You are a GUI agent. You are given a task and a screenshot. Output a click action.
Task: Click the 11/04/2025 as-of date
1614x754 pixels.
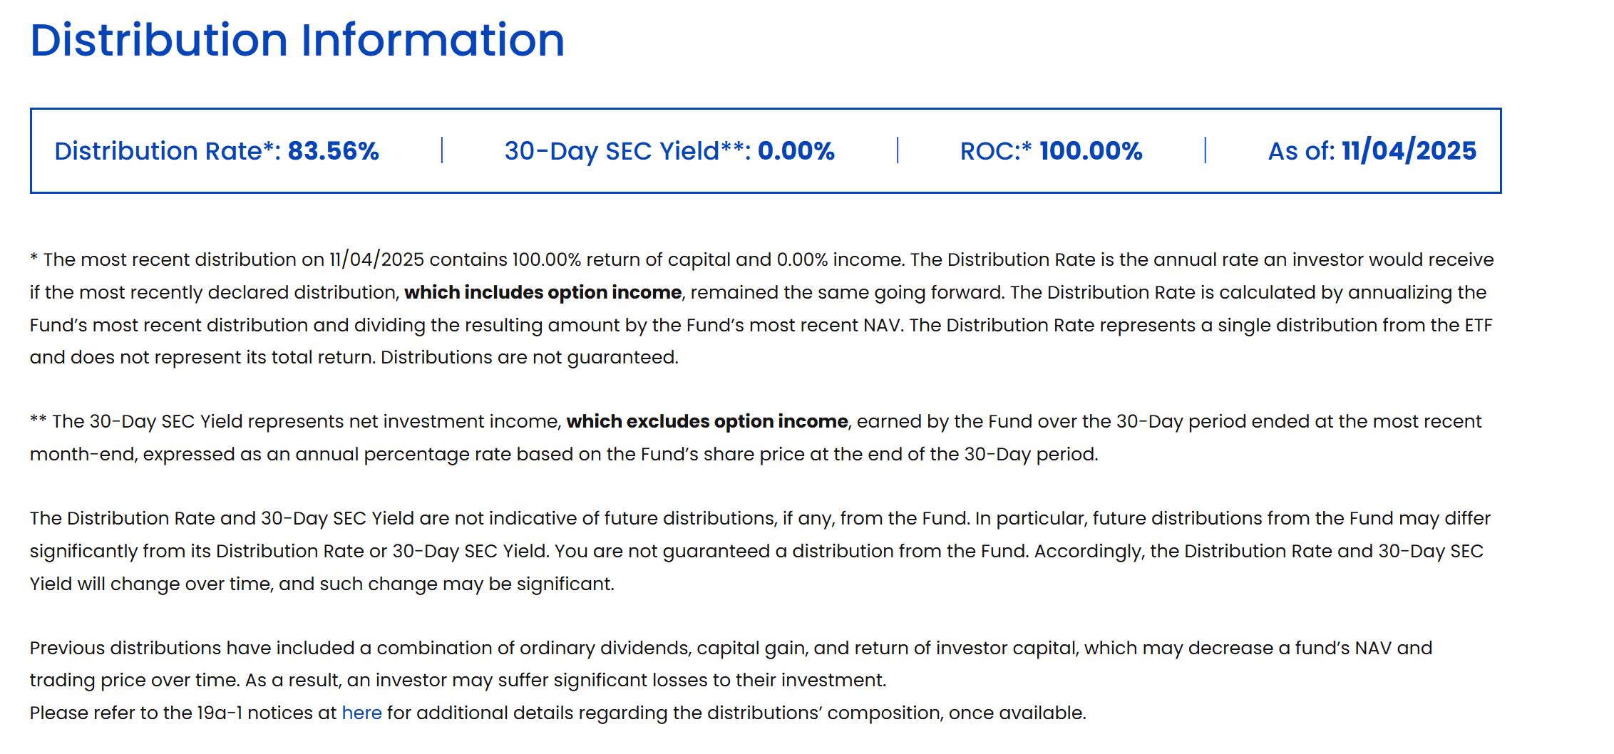[1409, 151]
